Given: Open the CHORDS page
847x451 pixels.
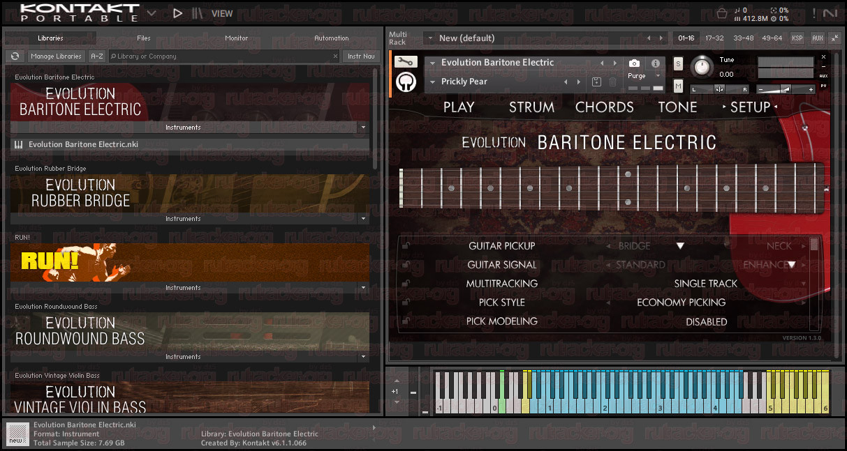Looking at the screenshot, I should point(605,107).
